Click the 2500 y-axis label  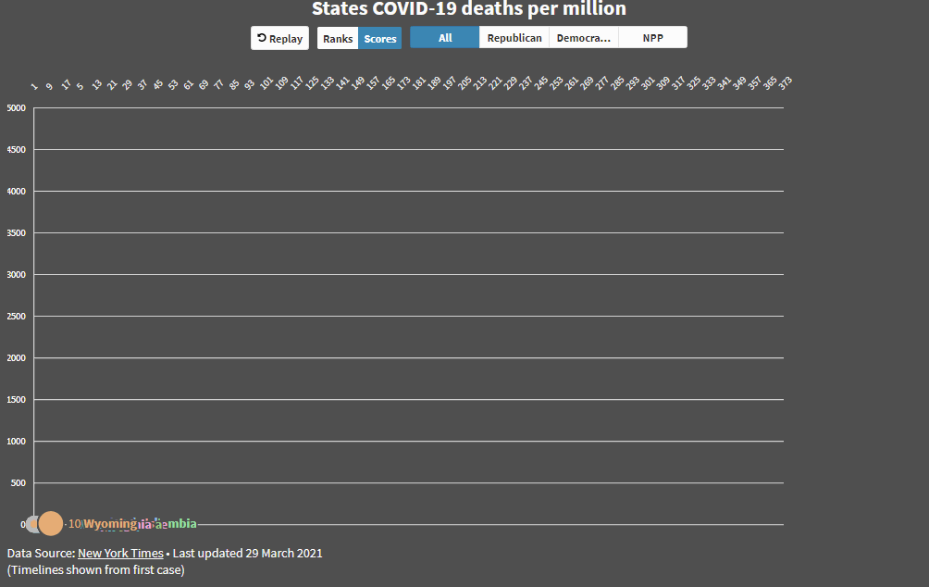17,317
